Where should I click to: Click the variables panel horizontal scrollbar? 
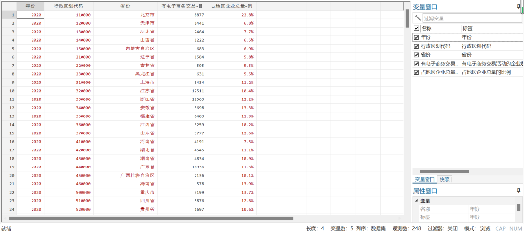point(444,171)
